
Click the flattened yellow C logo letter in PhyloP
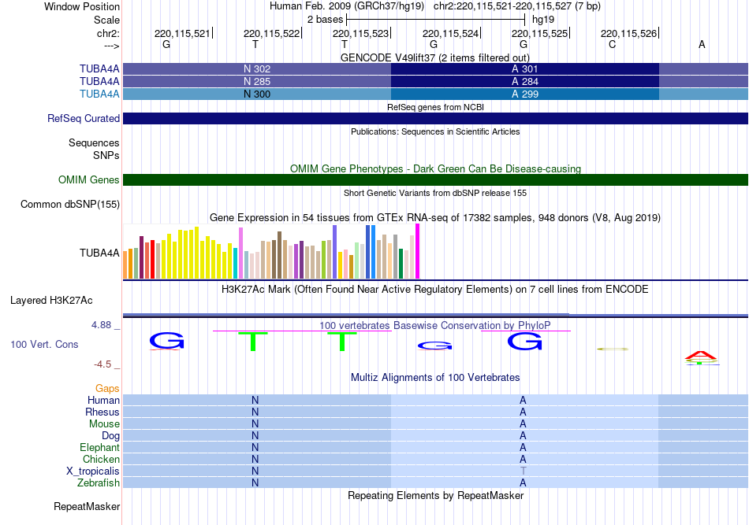613,349
